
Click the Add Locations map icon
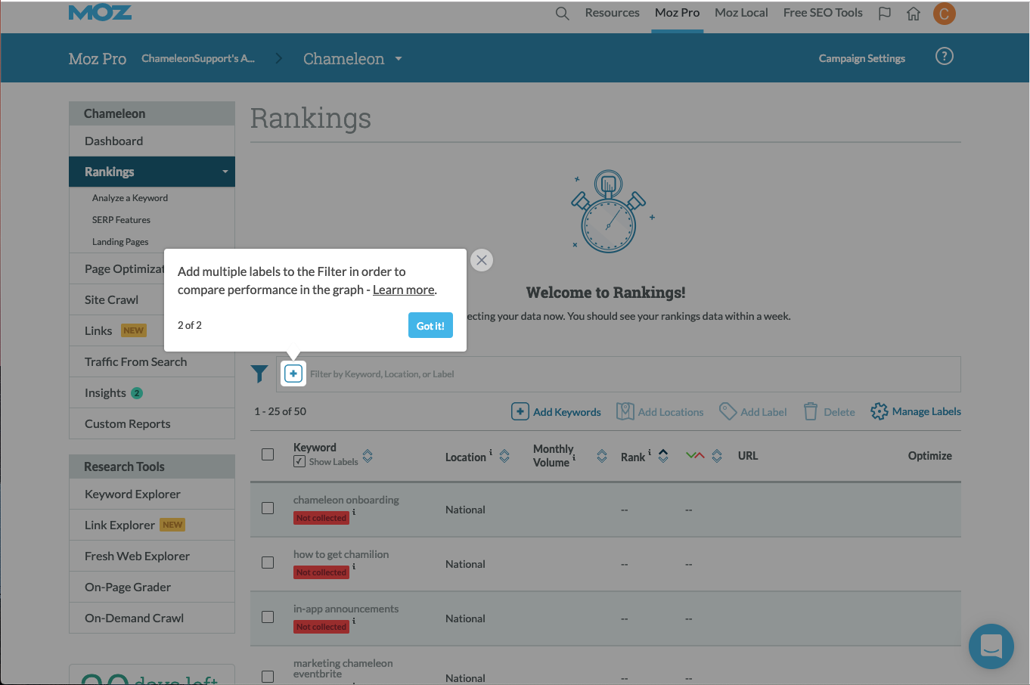point(625,411)
